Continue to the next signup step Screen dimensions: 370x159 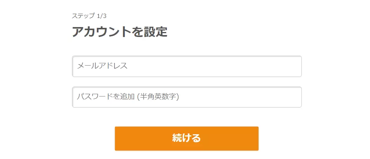click(x=187, y=138)
